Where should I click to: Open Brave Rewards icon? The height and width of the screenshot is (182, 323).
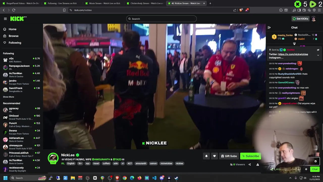(247, 10)
